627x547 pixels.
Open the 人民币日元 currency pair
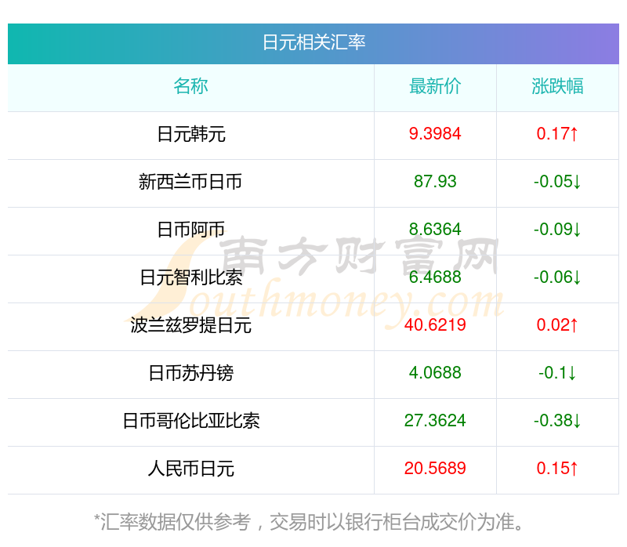coord(190,469)
